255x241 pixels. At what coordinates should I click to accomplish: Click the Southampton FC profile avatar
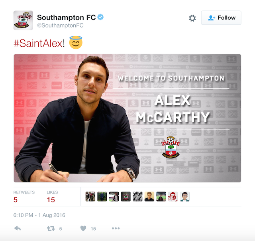tap(23, 20)
